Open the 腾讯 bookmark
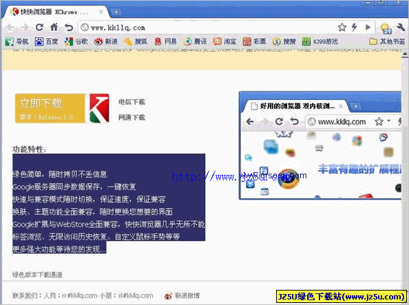The image size is (409, 305). [195, 41]
